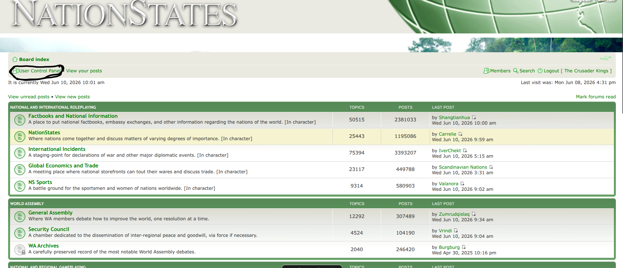
Task: Open View new posts
Action: (x=72, y=97)
